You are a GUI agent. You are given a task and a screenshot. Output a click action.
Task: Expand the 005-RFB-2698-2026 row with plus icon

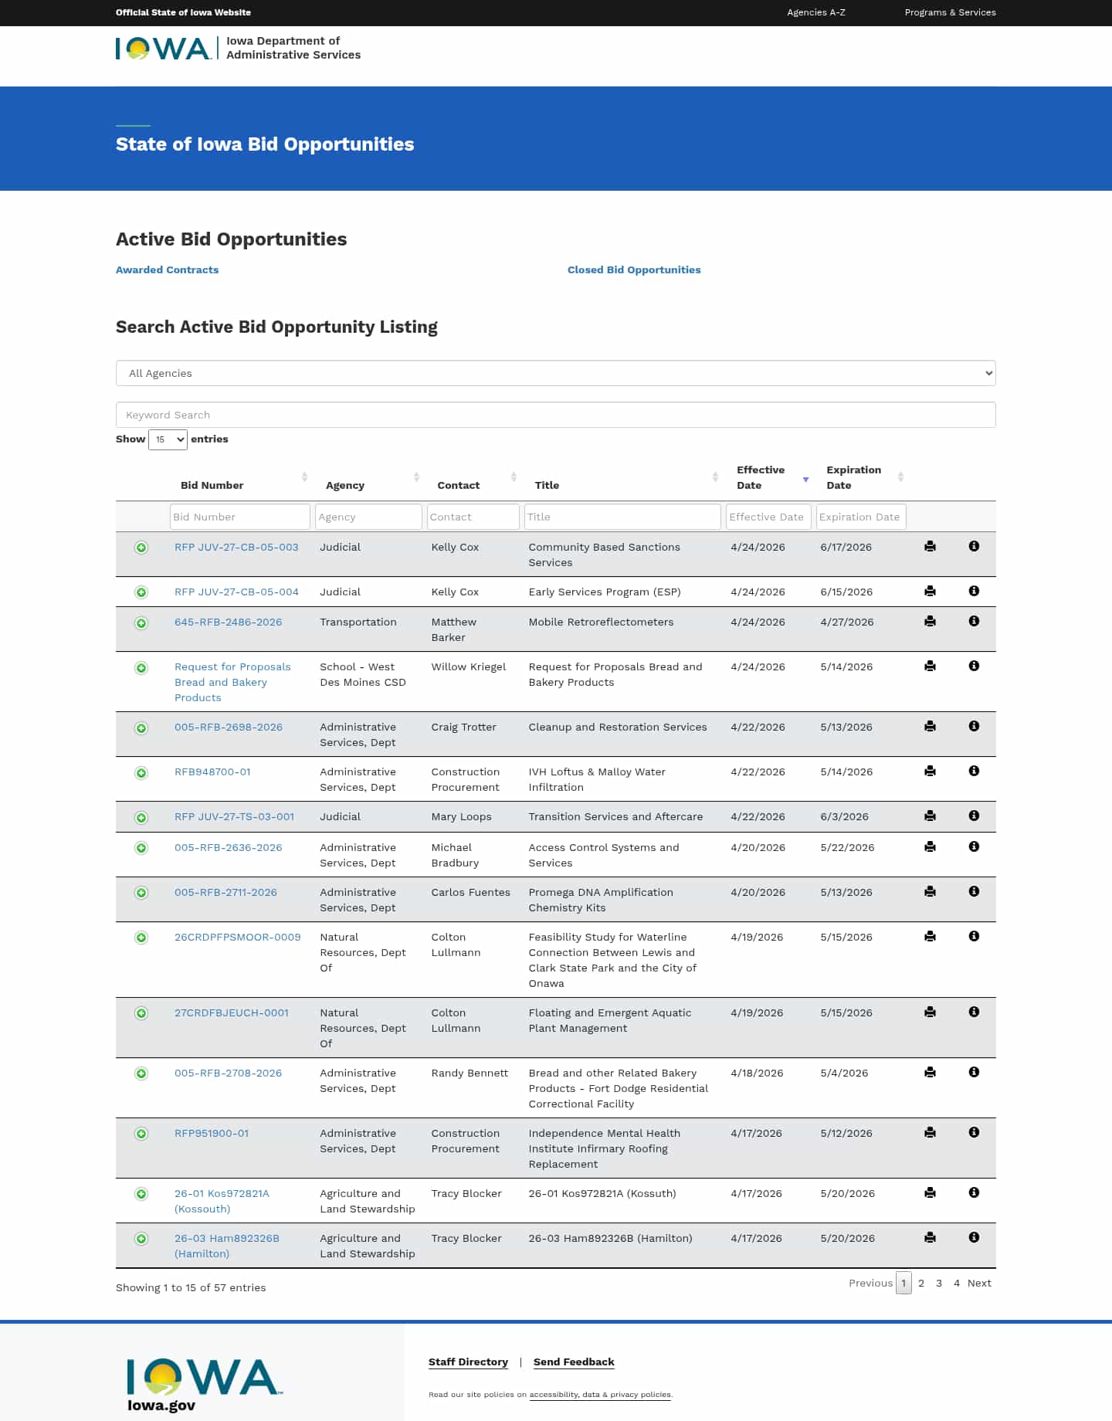pyautogui.click(x=141, y=728)
